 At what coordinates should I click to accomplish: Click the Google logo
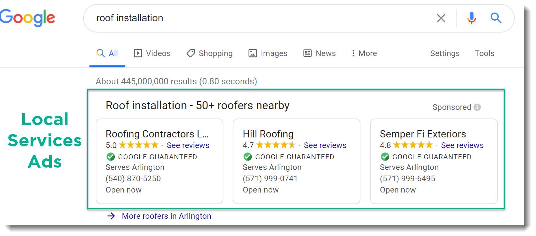tap(28, 18)
